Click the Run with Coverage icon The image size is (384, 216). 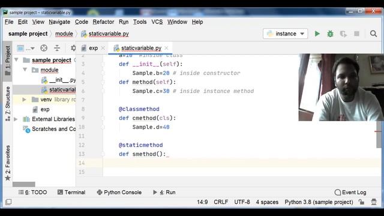[x=343, y=34]
